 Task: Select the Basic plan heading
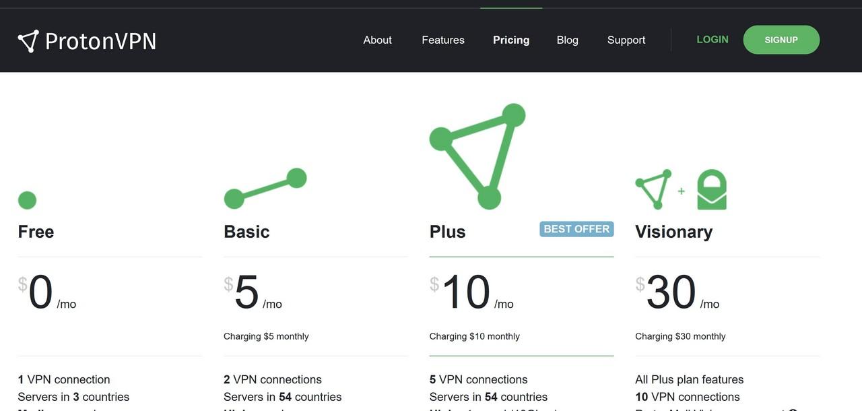(246, 232)
